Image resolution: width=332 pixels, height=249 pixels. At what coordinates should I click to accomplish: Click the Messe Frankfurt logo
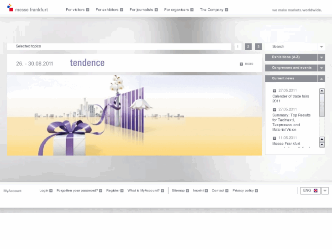point(27,8)
